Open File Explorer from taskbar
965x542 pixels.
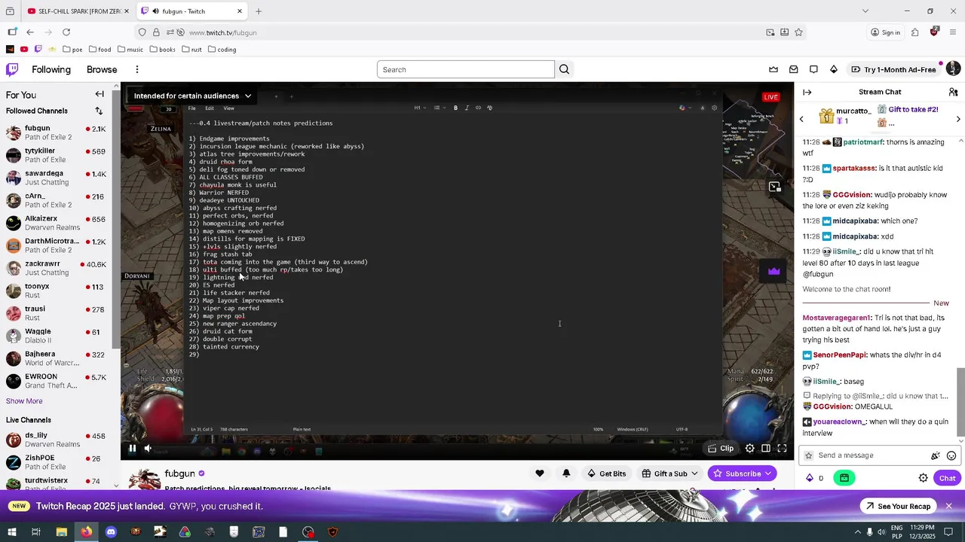[62, 532]
